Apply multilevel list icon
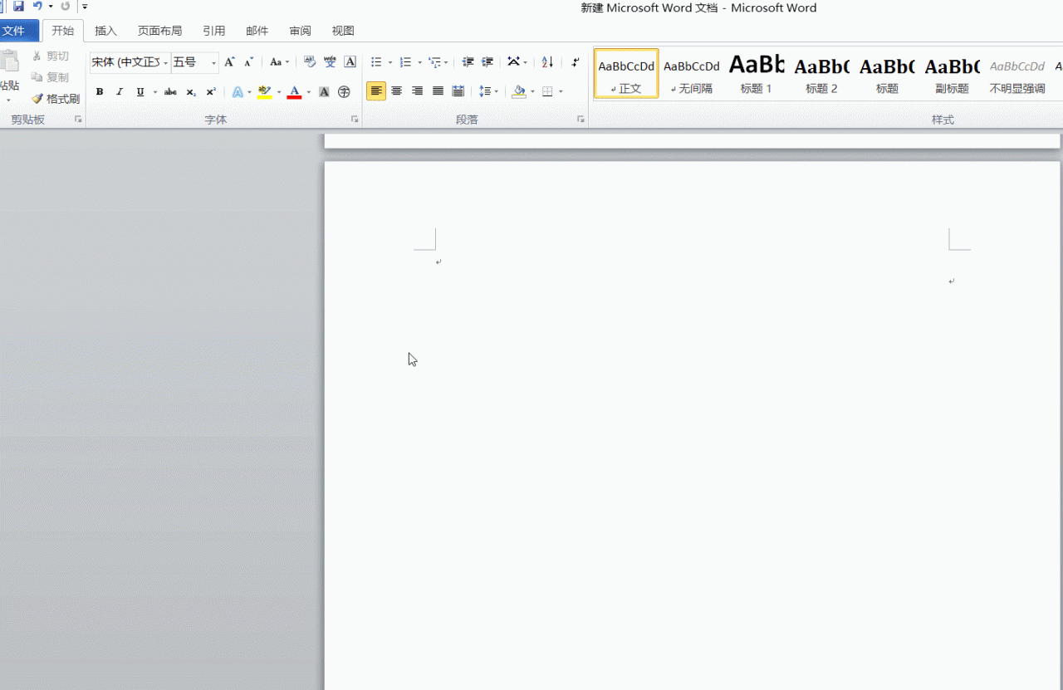Image resolution: width=1063 pixels, height=690 pixels. coord(434,62)
